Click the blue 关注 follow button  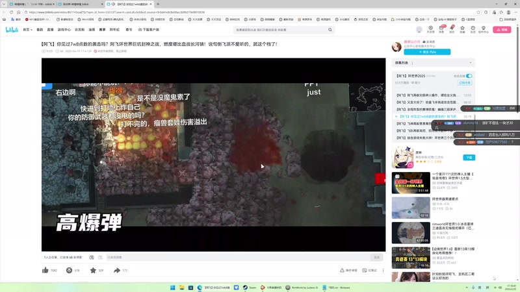427,52
